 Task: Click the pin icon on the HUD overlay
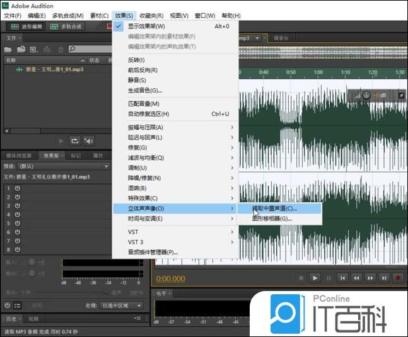point(400,96)
